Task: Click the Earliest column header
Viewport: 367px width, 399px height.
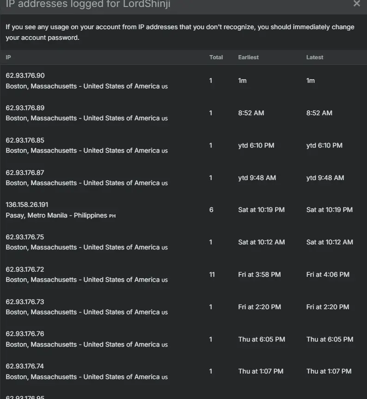Action: [x=248, y=57]
